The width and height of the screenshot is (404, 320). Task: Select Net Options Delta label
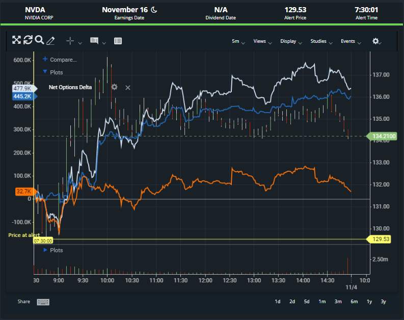[70, 87]
